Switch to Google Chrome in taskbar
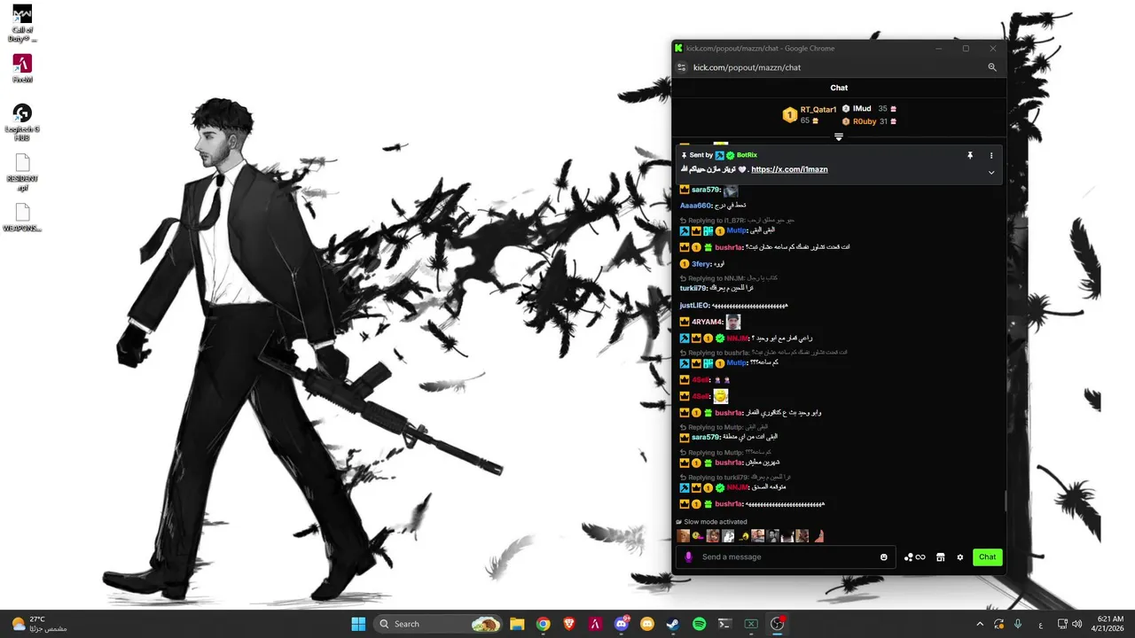 pyautogui.click(x=543, y=624)
